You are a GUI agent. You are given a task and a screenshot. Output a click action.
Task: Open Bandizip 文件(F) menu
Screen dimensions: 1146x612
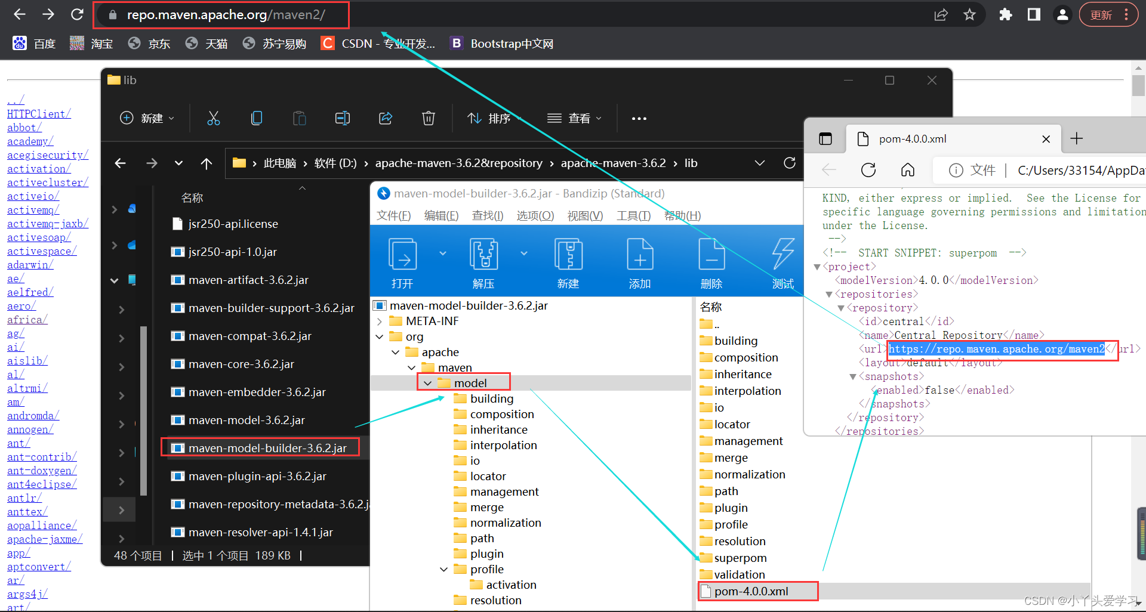point(394,215)
